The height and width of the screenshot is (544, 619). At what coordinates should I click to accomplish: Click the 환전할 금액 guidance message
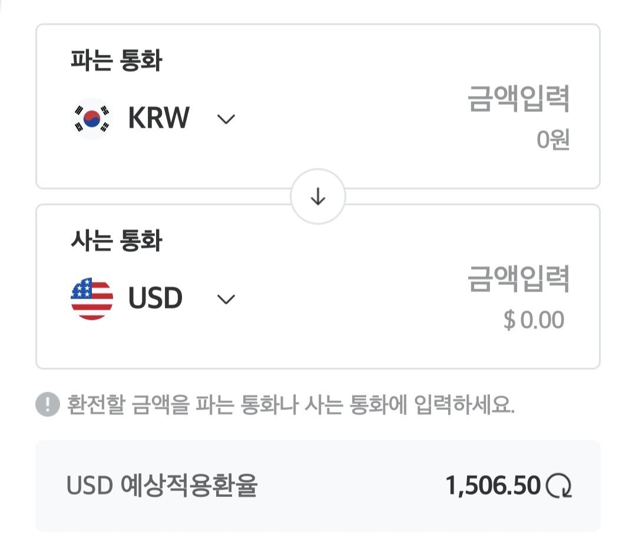(x=291, y=404)
